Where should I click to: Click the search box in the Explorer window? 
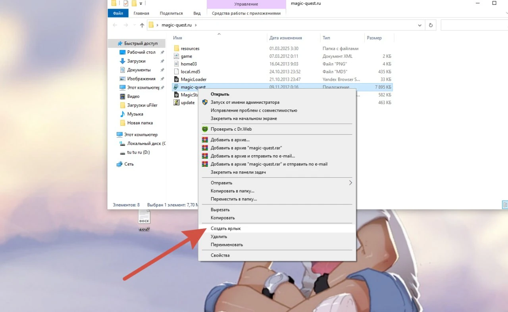tap(474, 25)
